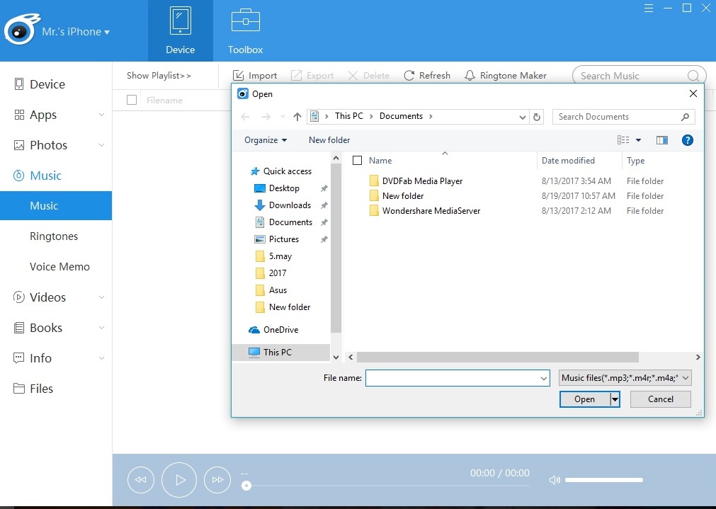The width and height of the screenshot is (716, 509).
Task: Close the Open dialog
Action: [x=693, y=93]
